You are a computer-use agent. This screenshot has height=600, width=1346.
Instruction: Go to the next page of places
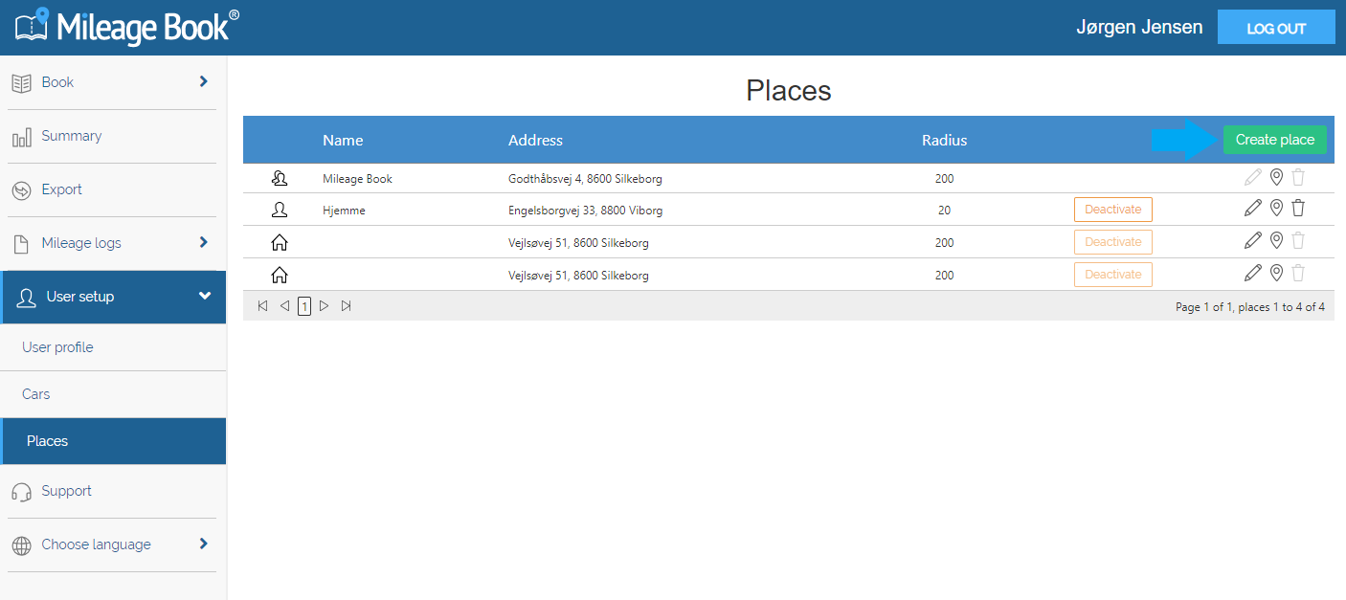point(325,306)
